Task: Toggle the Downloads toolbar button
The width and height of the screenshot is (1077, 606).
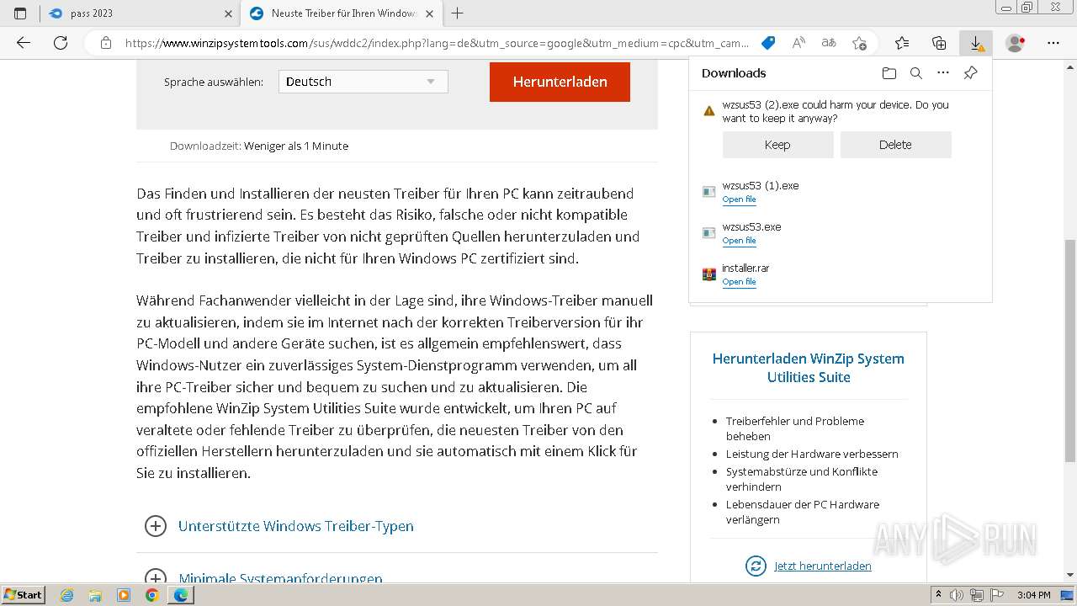Action: tap(976, 43)
